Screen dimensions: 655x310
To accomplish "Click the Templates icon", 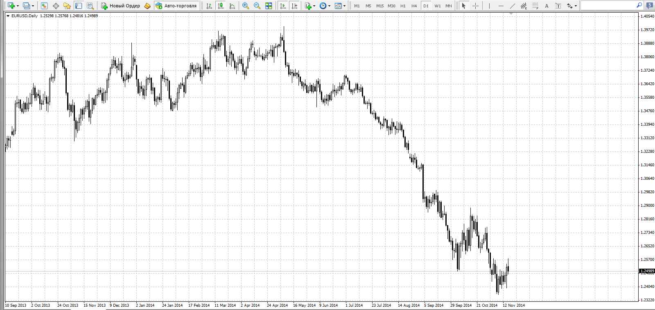I will coord(338,6).
